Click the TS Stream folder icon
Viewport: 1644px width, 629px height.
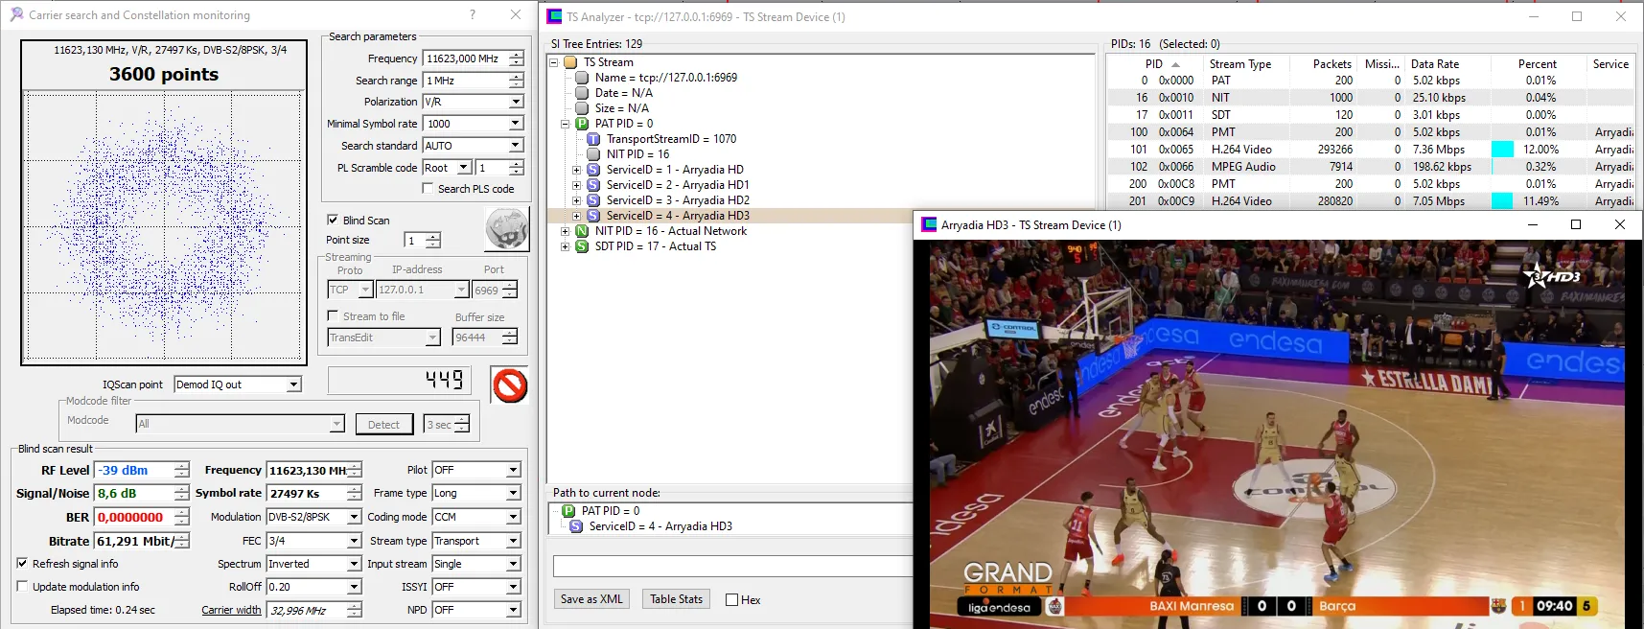click(570, 62)
